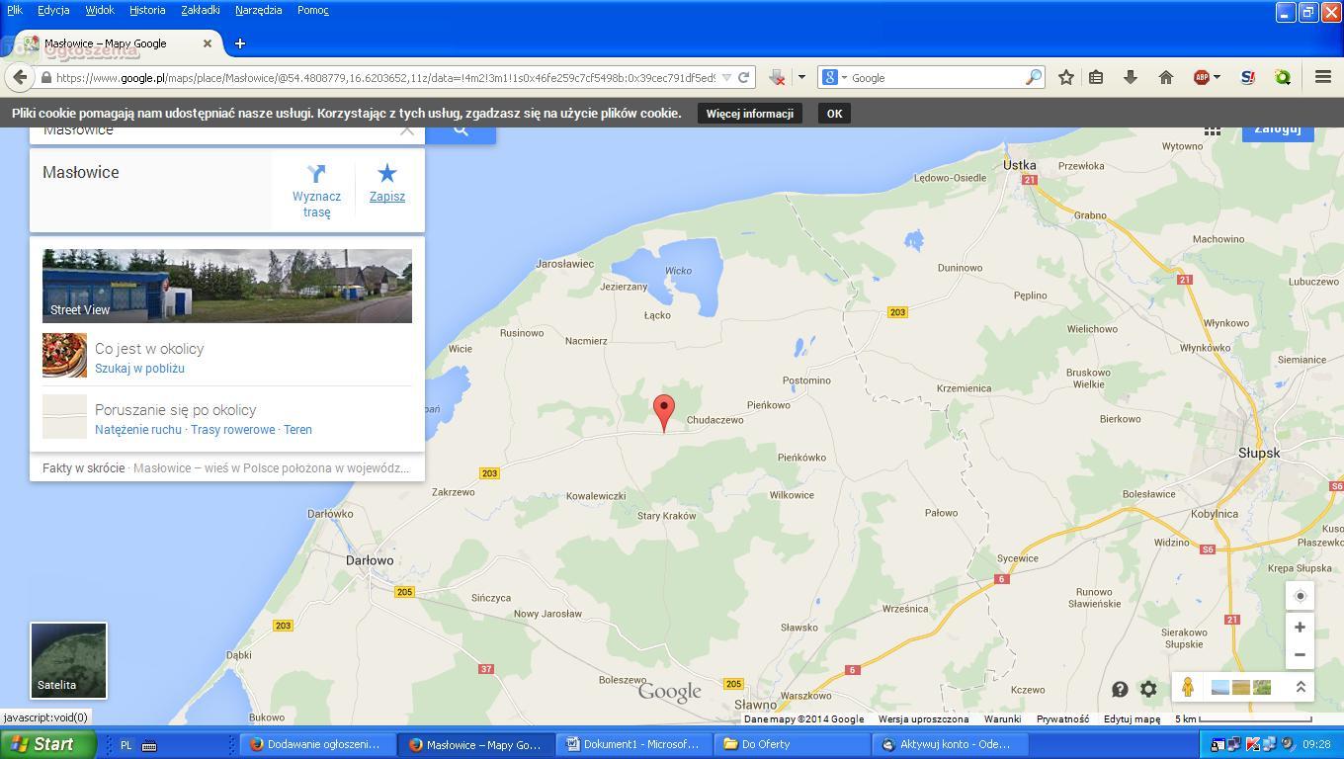Toggle Teren terrain layer
1344x759 pixels.
297,430
